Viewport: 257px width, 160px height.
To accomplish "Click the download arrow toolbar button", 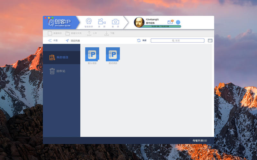I will (x=109, y=33).
